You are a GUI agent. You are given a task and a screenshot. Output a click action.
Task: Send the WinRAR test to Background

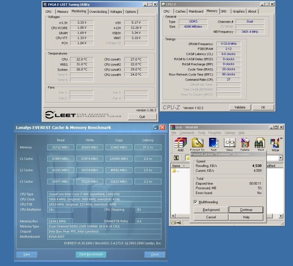(x=211, y=210)
